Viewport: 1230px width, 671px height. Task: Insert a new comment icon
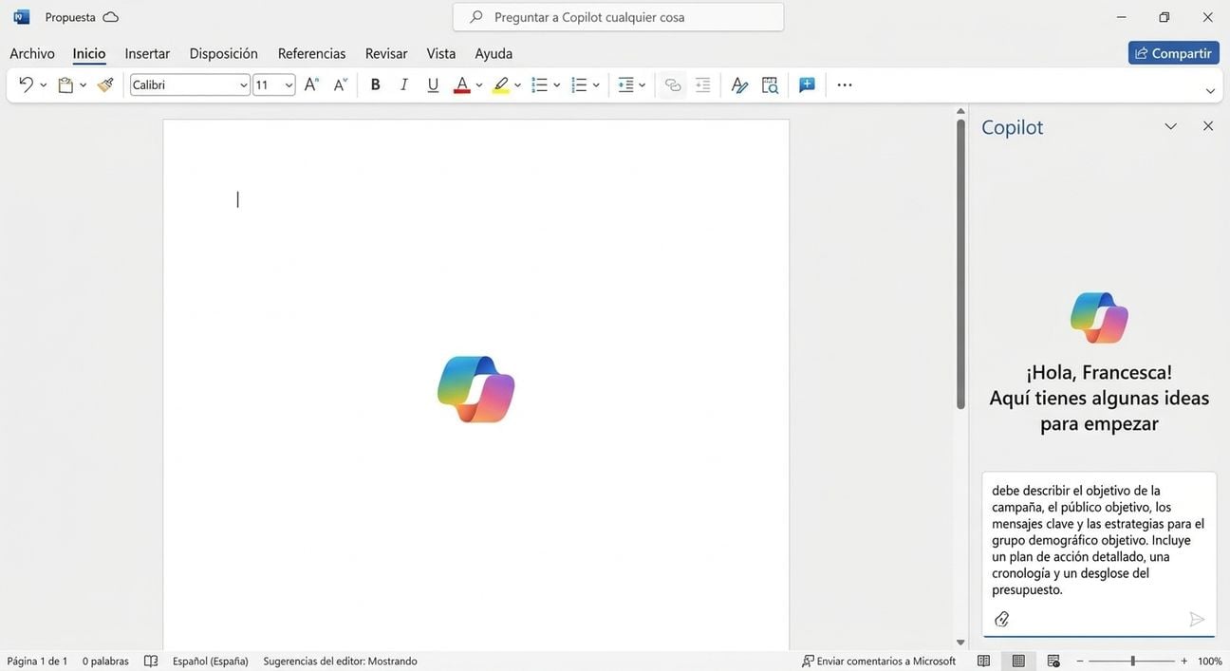pos(807,84)
